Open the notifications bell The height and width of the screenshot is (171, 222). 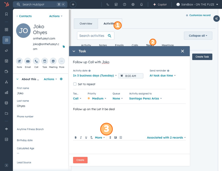[141, 5]
